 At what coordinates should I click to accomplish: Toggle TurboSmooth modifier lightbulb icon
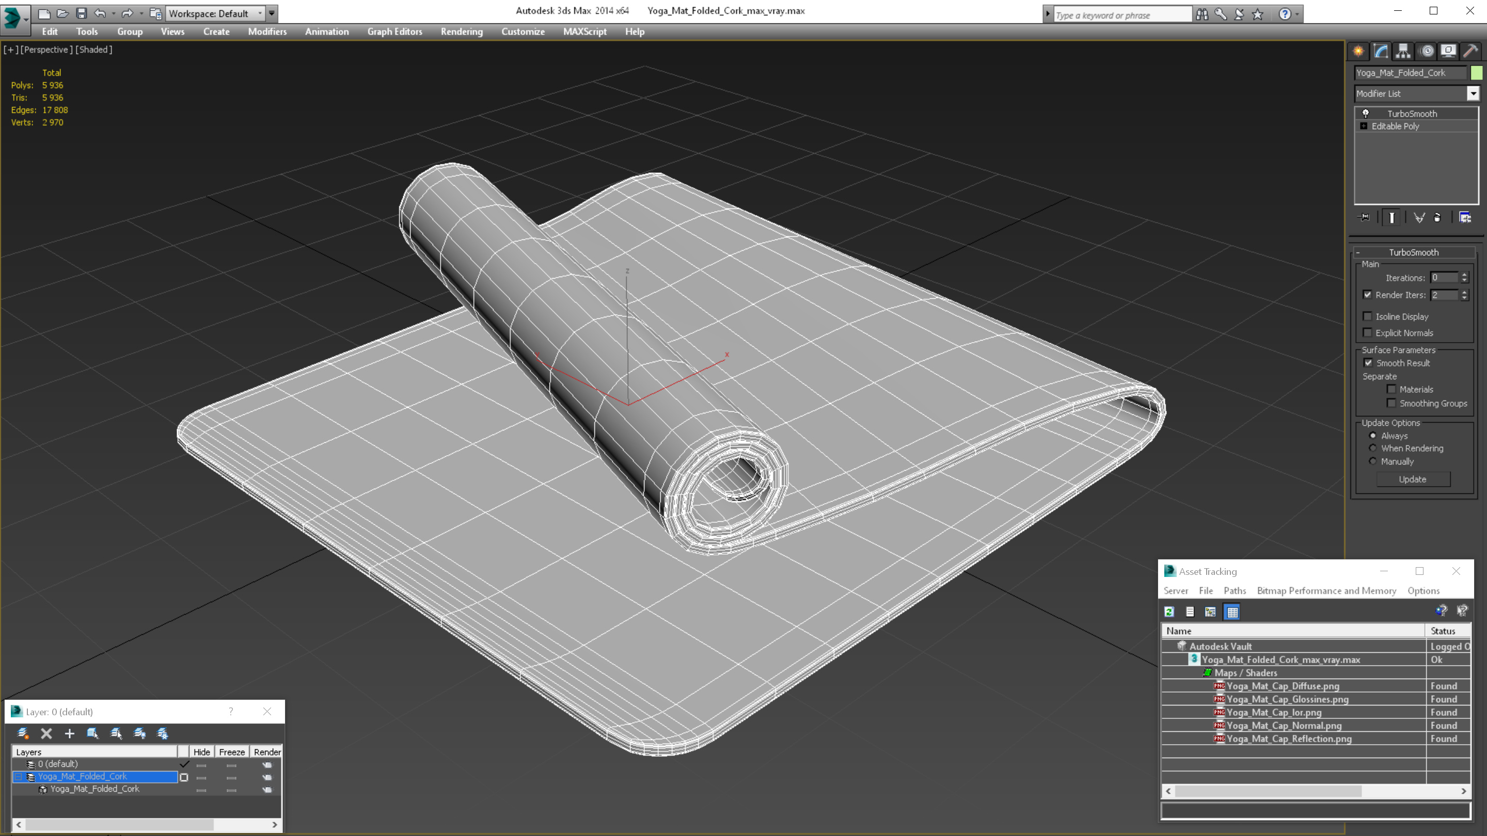[1365, 113]
